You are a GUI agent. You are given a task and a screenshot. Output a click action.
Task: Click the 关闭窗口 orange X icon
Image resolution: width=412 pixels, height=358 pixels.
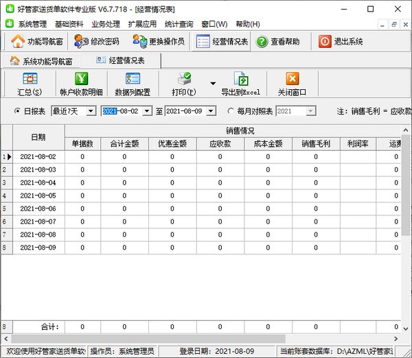click(293, 79)
